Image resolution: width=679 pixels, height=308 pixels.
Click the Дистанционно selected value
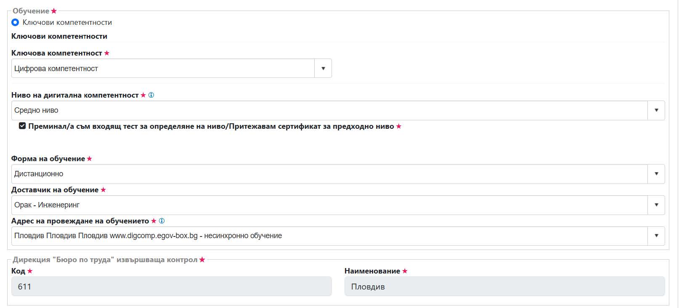39,174
